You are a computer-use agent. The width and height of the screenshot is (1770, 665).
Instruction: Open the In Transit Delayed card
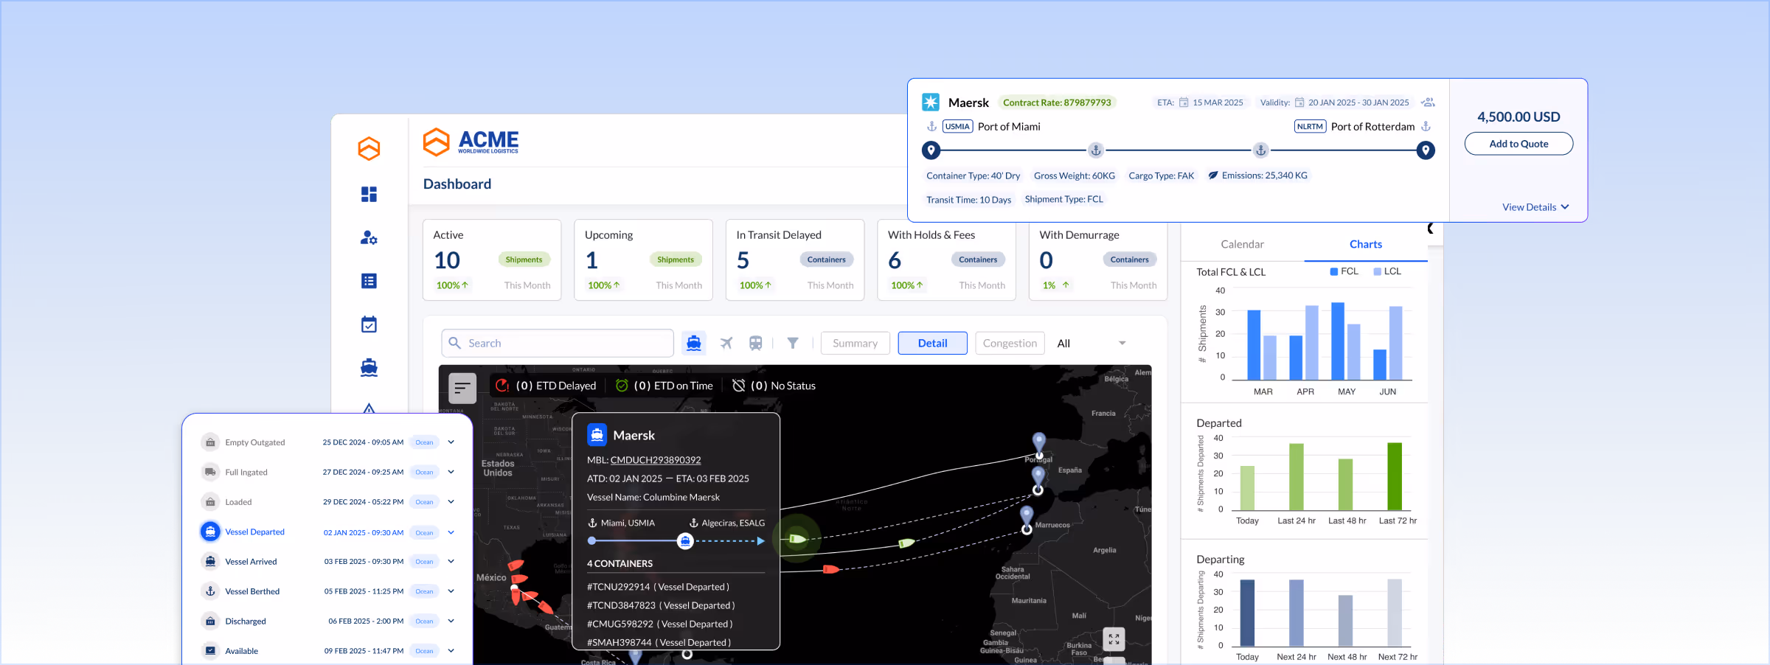pos(795,260)
